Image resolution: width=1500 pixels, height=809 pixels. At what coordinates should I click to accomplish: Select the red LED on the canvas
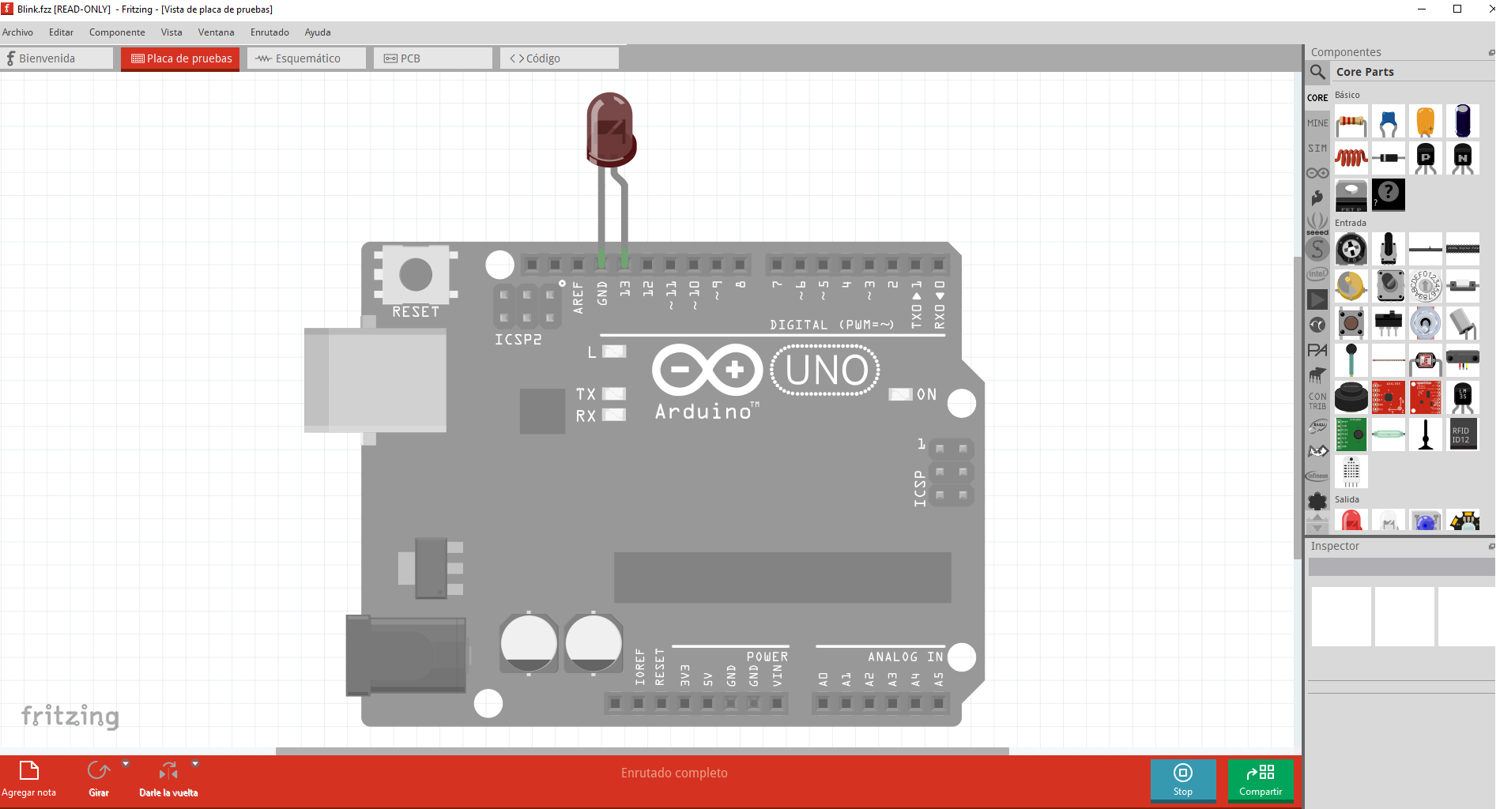610,130
